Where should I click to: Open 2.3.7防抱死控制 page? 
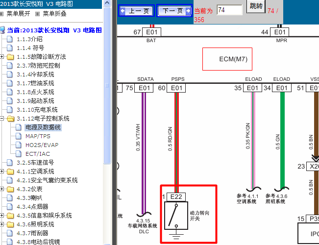pyautogui.click(x=38, y=66)
